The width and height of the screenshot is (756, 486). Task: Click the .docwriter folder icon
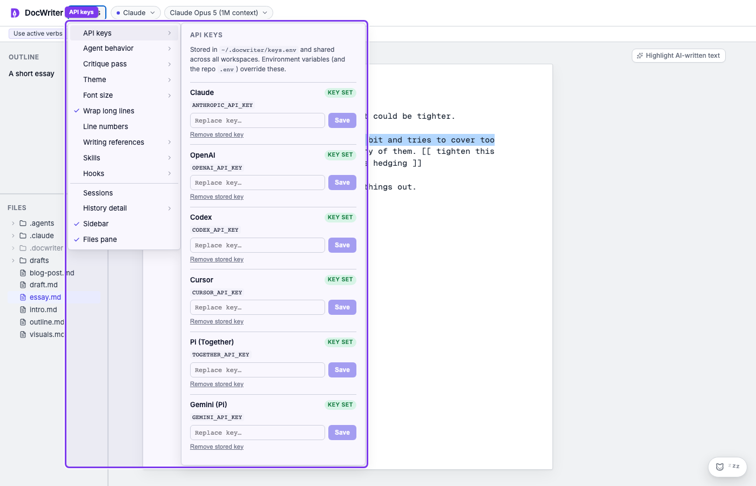[x=23, y=248]
